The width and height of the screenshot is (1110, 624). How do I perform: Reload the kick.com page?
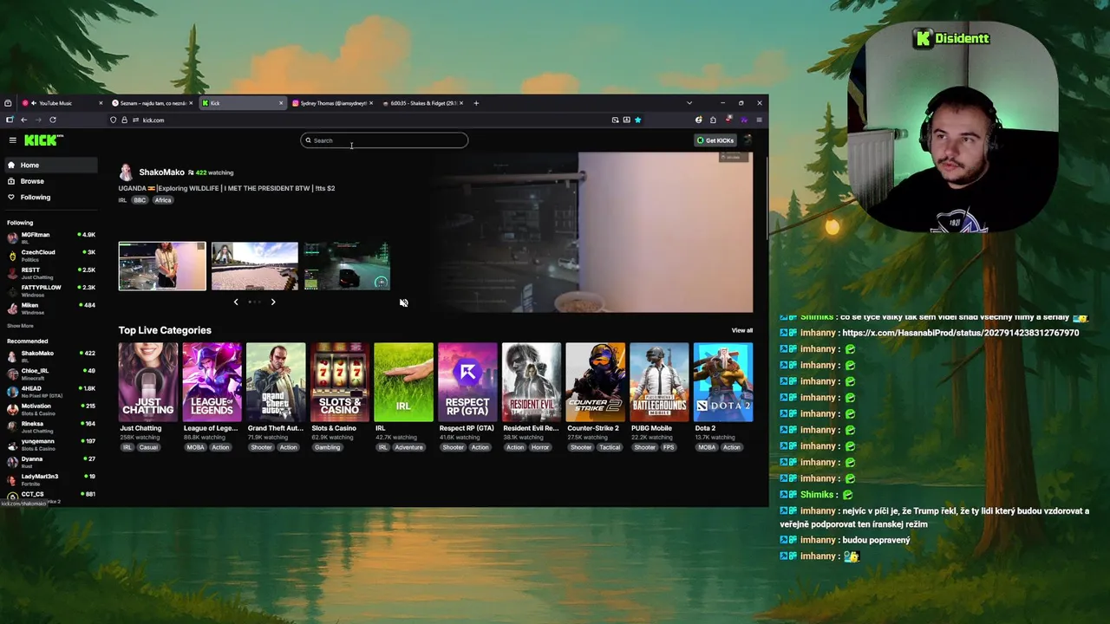(53, 120)
